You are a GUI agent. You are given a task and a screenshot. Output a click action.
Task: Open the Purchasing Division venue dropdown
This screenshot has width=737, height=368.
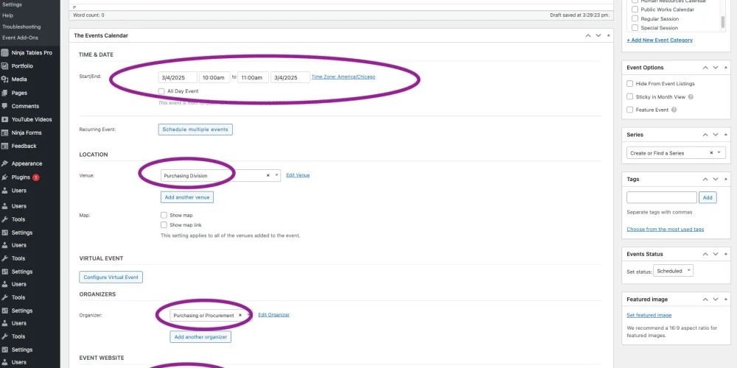pos(276,176)
